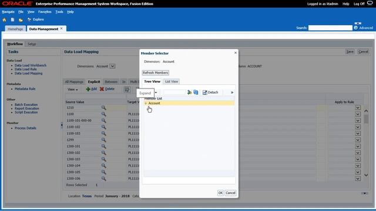Click the New Document icon
The image size is (376, 211).
(x=12, y=19)
